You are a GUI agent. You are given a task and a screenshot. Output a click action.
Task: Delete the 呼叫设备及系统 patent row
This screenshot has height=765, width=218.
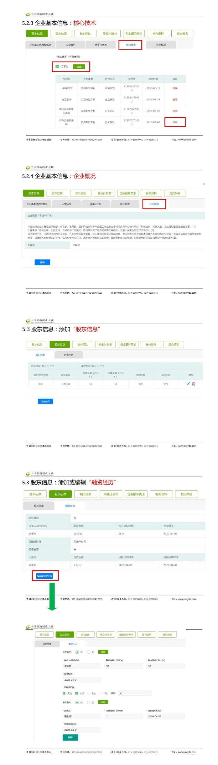pos(175,122)
